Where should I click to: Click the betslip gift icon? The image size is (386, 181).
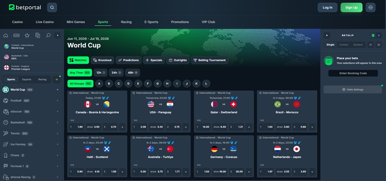pyautogui.click(x=379, y=45)
